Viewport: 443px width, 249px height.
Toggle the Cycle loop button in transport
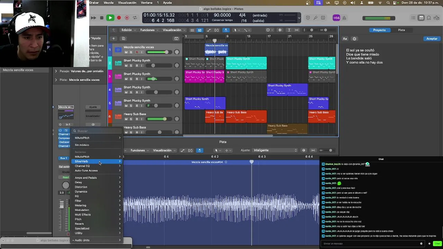(x=135, y=18)
